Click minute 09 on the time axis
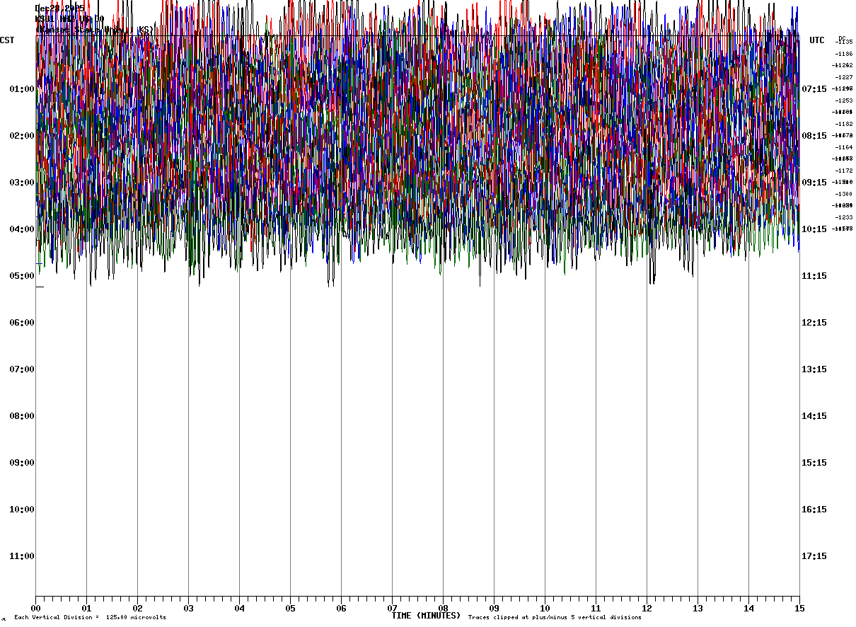This screenshot has height=627, width=856. tap(494, 609)
